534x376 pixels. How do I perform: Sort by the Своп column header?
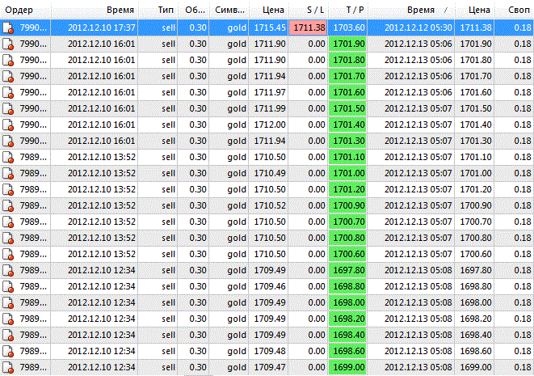[x=515, y=10]
